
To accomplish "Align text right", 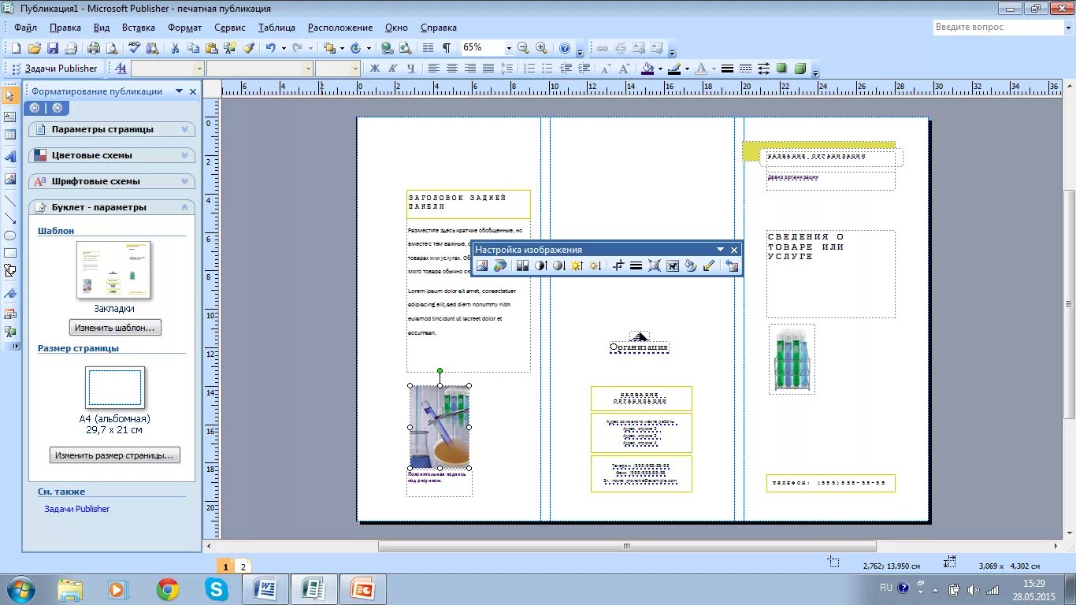I will click(x=470, y=69).
